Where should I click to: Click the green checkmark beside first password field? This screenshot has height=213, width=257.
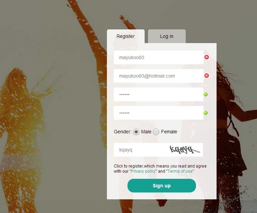(206, 94)
